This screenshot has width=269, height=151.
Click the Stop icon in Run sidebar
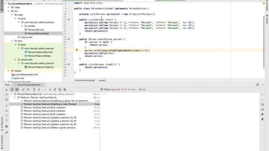coord(7,106)
